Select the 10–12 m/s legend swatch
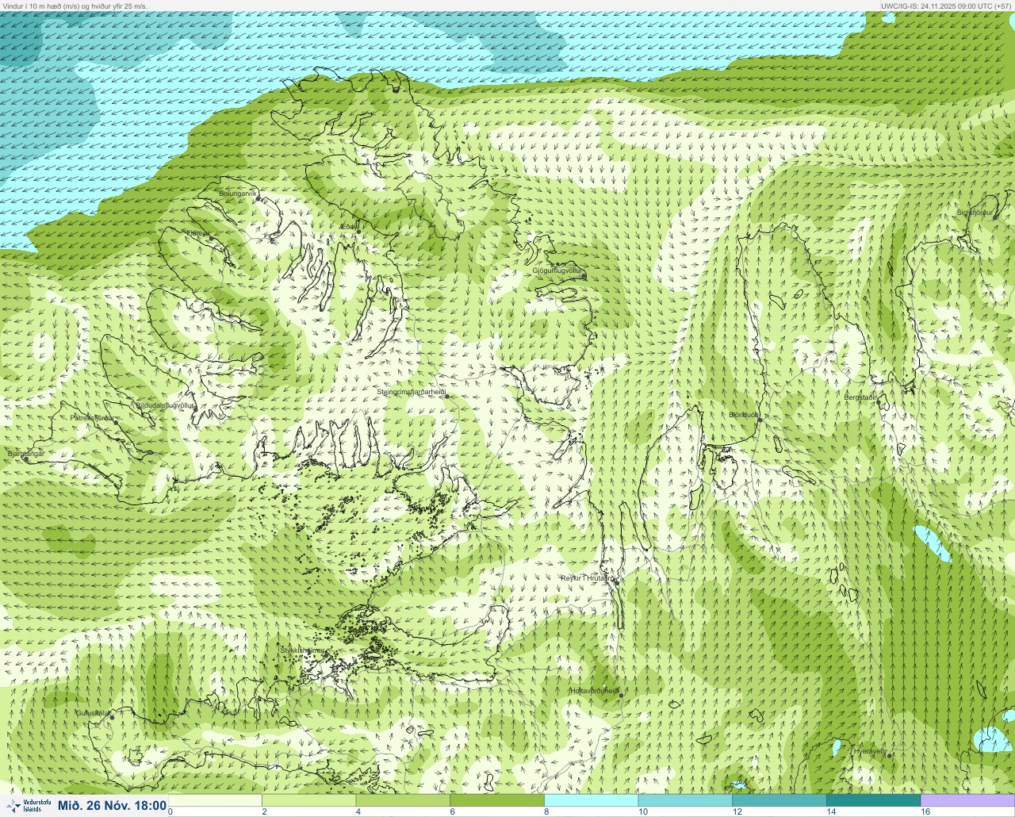Image resolution: width=1015 pixels, height=817 pixels. [685, 800]
